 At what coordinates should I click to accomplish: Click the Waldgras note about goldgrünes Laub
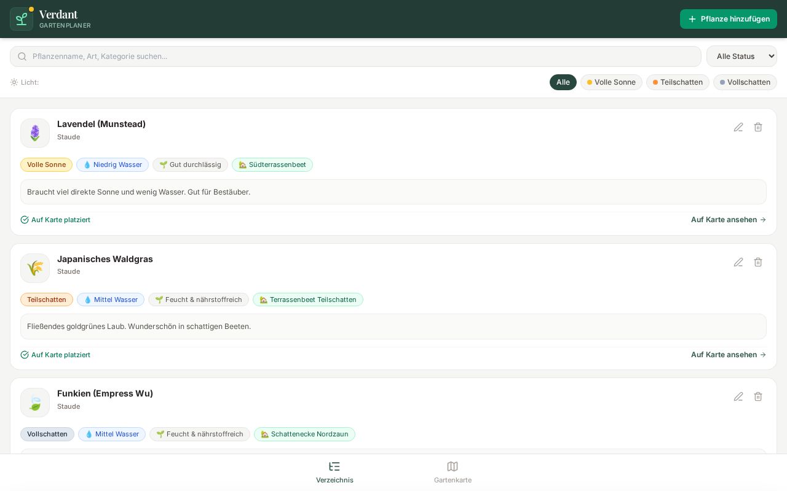(x=393, y=327)
